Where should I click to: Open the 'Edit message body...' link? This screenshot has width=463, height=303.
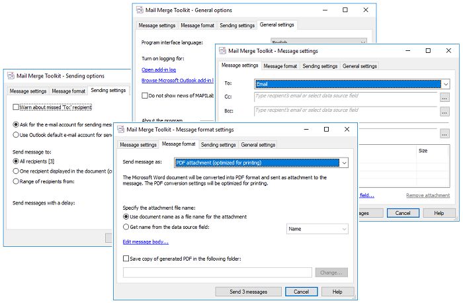(146, 242)
